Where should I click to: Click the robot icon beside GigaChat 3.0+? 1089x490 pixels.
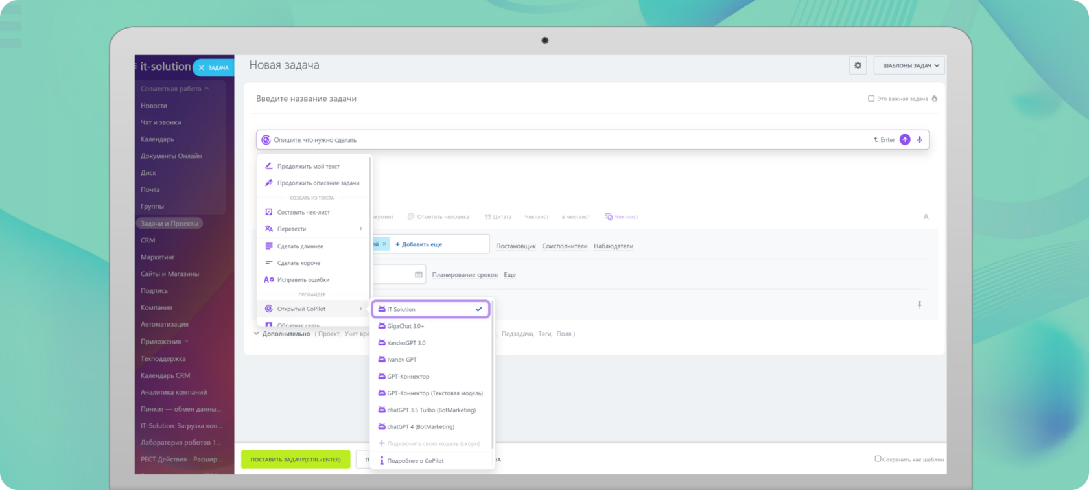tap(382, 326)
